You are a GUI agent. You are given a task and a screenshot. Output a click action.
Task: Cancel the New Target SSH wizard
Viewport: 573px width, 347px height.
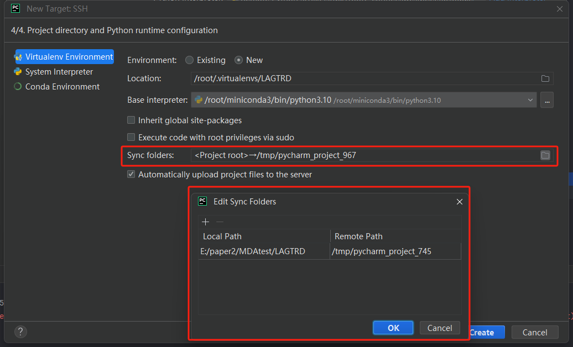coord(535,333)
